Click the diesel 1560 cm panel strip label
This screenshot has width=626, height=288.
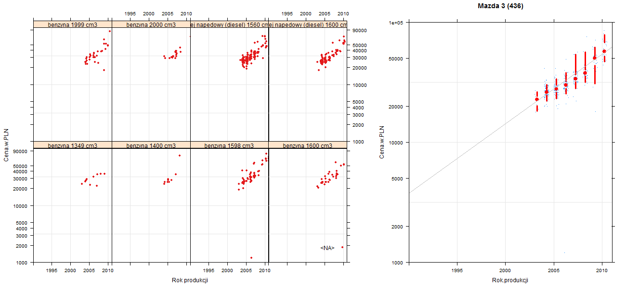tap(229, 24)
